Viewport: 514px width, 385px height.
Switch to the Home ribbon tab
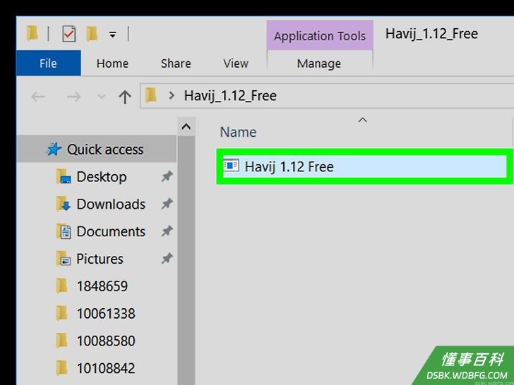click(112, 63)
